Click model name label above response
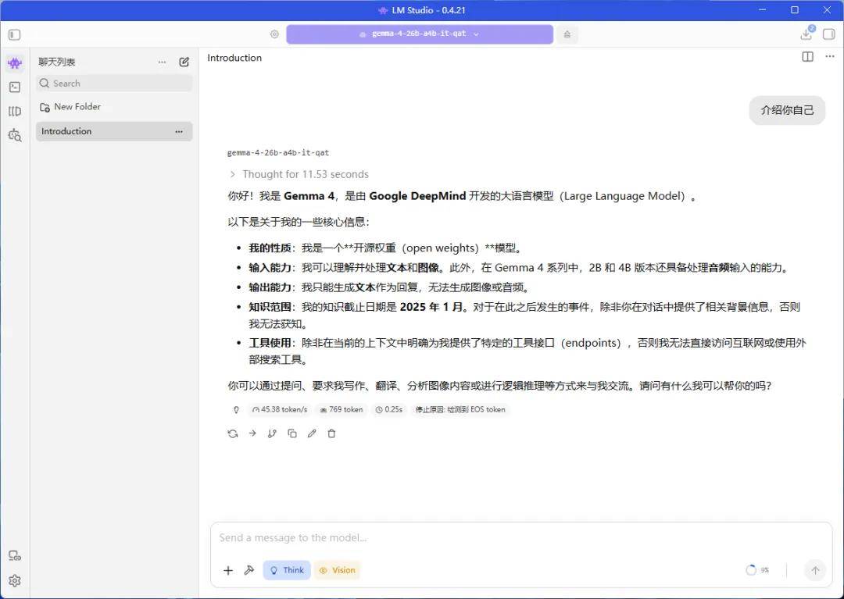 [x=277, y=153]
